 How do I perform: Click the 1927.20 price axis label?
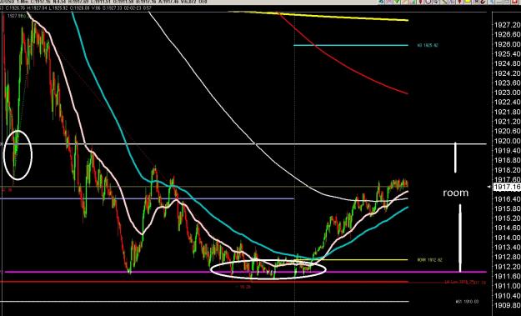507,25
